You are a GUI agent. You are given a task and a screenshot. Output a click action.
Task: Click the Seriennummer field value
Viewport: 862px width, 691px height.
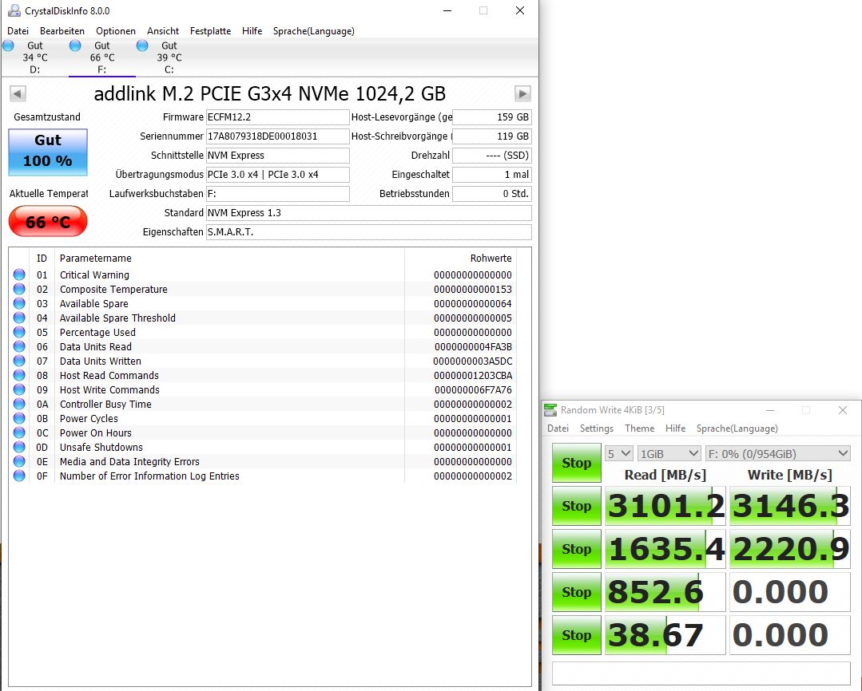278,136
